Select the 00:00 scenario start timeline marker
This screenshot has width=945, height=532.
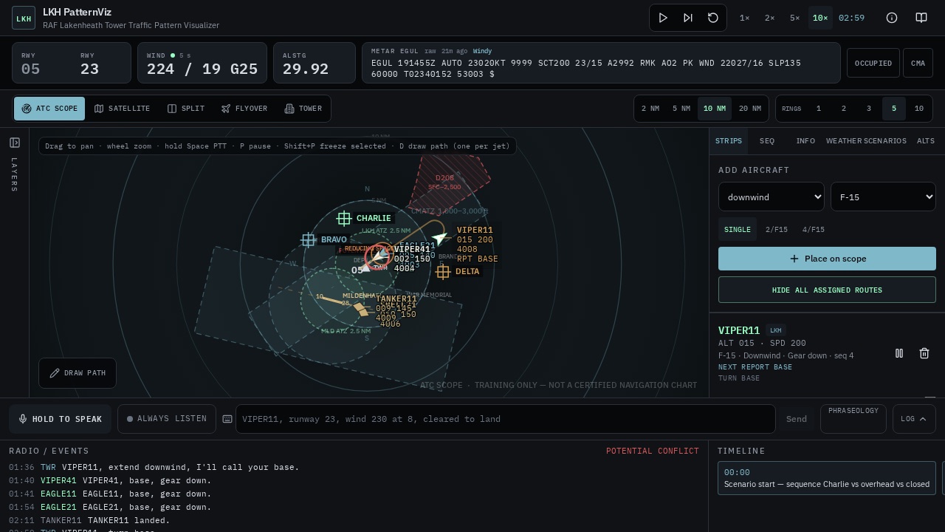click(x=827, y=478)
